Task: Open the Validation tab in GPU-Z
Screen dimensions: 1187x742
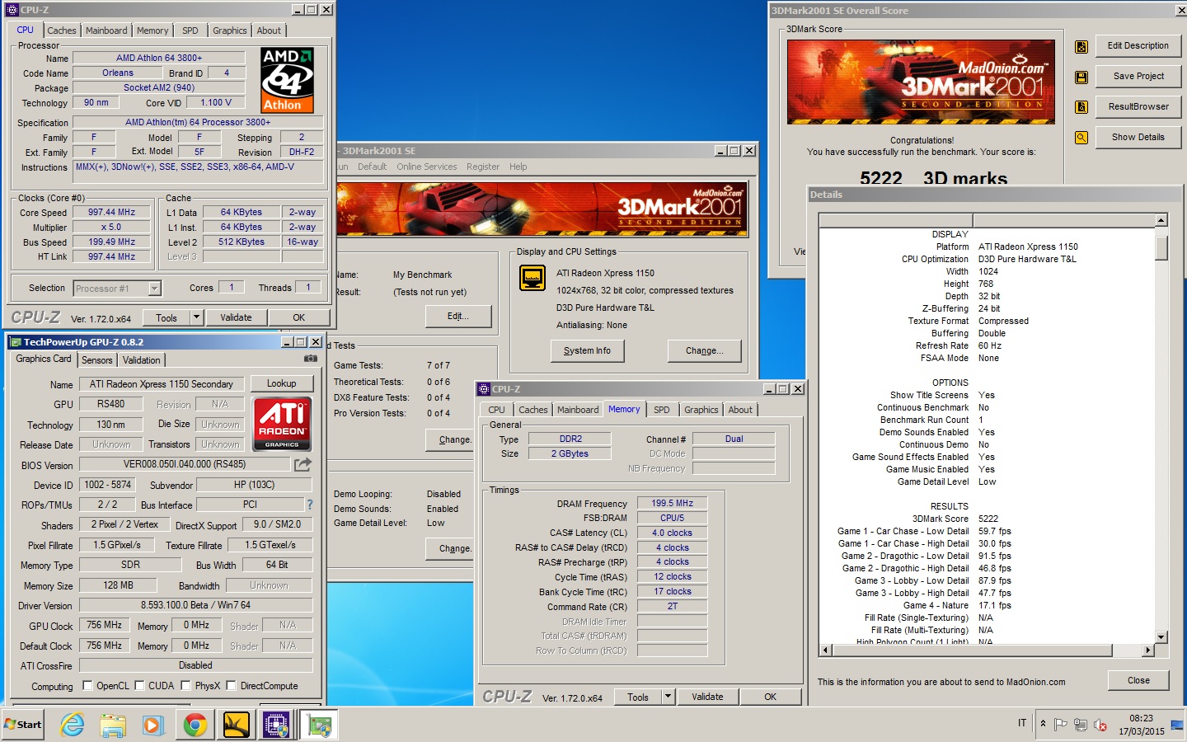Action: coord(142,360)
